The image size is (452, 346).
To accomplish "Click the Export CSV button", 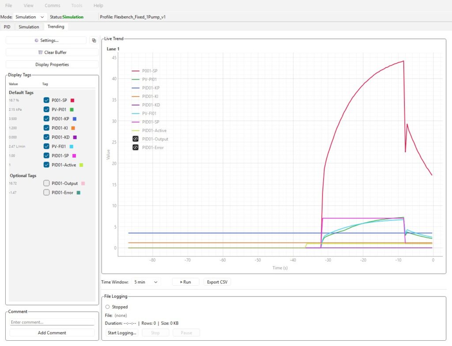I will click(x=217, y=282).
